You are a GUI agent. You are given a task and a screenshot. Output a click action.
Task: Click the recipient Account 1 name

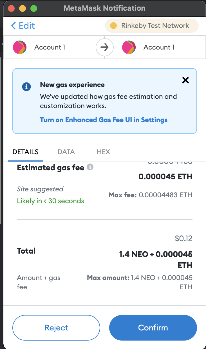coord(159,47)
